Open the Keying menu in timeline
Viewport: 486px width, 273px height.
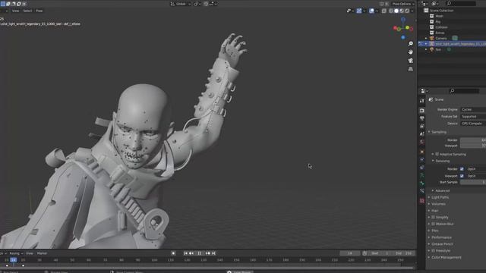[16, 253]
